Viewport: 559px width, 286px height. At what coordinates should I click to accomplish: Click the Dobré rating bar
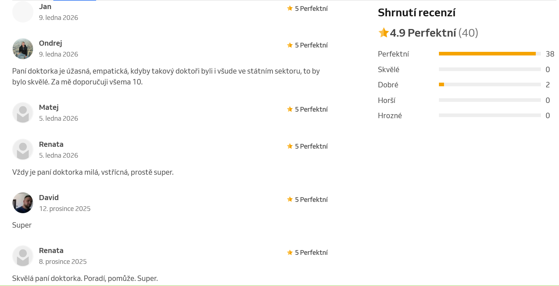(489, 85)
